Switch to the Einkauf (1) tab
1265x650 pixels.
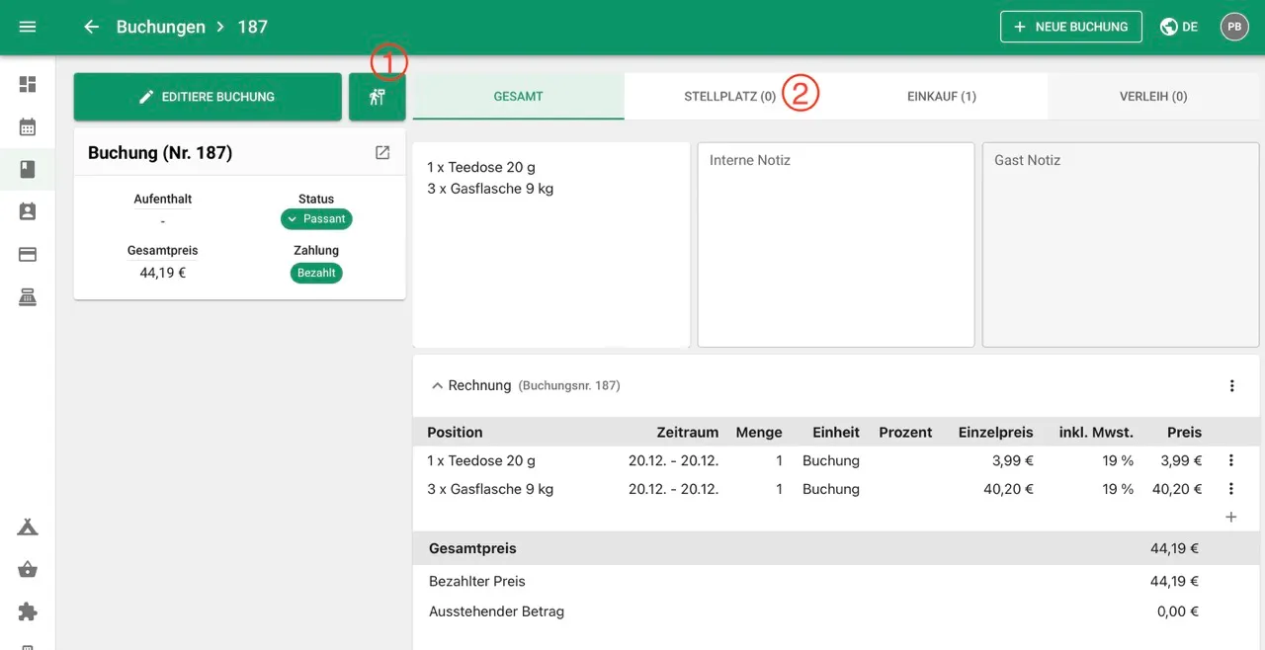click(x=942, y=97)
